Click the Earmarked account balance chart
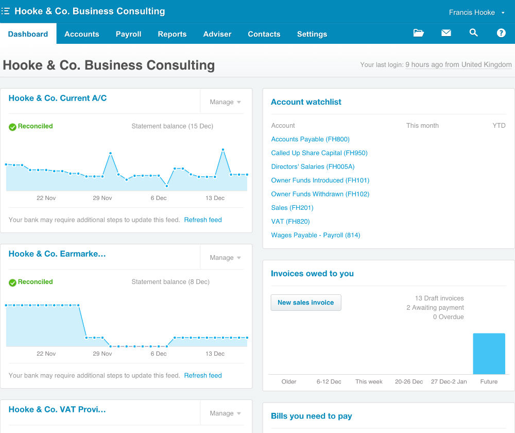515x433 pixels. coord(127,325)
